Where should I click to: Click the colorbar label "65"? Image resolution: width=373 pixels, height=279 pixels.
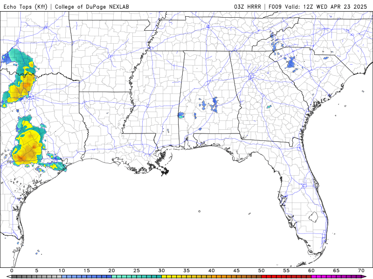[336, 271]
